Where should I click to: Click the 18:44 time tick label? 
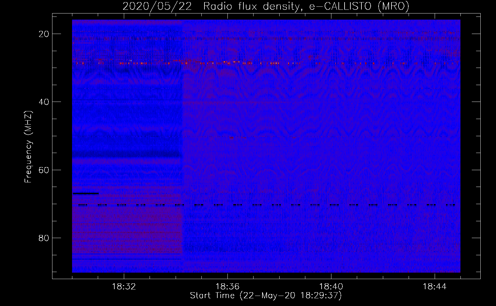pyautogui.click(x=435, y=287)
